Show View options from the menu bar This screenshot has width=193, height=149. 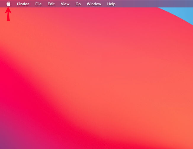coord(65,4)
